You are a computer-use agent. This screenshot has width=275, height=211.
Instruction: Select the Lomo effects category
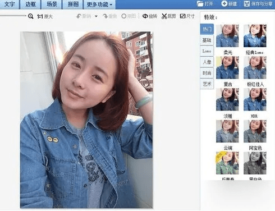click(207, 51)
